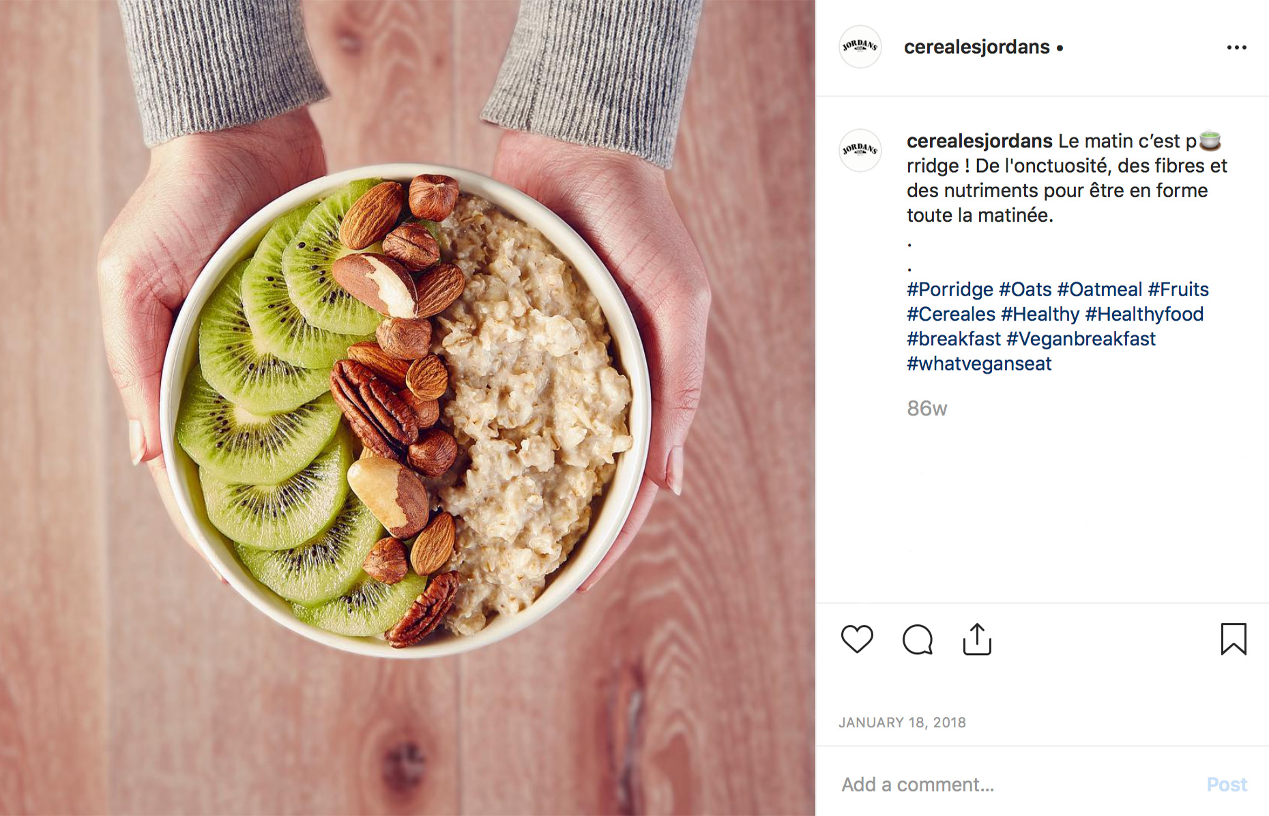Click the Jordans avatar beside the caption
This screenshot has height=816, width=1269.
click(860, 150)
